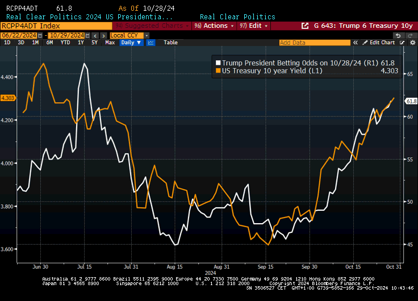Switch to Table view
Screen dimensions: 418x301
tap(170, 43)
